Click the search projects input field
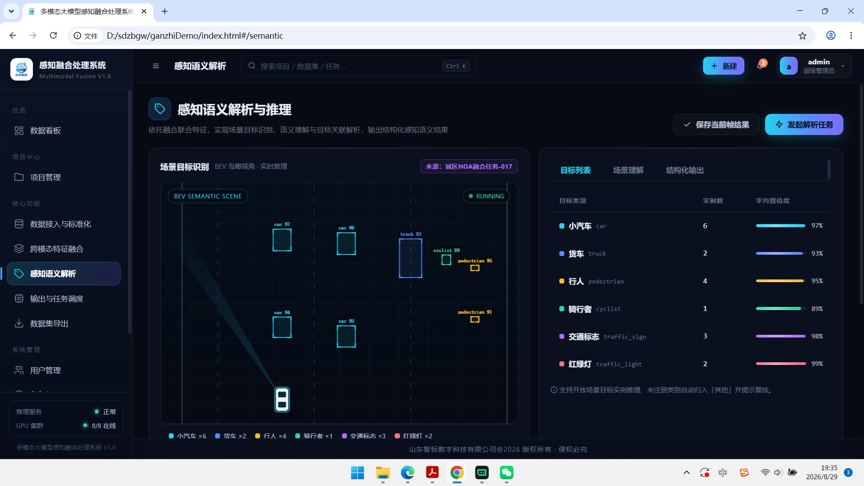864x486 pixels. tap(359, 66)
